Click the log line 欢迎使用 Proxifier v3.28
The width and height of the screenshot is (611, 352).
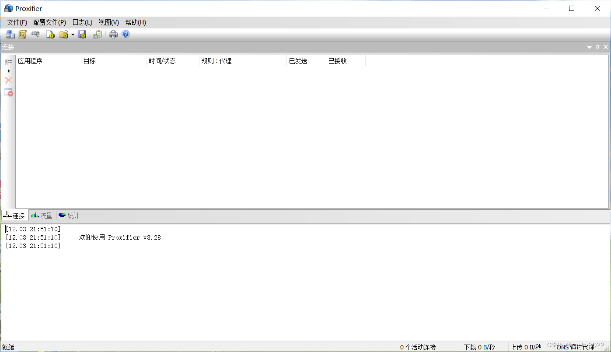(x=120, y=237)
